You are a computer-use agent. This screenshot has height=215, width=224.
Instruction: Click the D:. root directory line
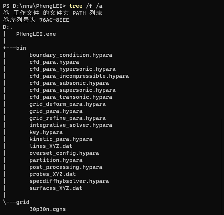[8, 27]
